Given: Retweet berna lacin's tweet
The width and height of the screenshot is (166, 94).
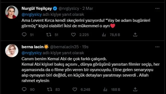Looking at the screenshot, I should click(x=49, y=90).
